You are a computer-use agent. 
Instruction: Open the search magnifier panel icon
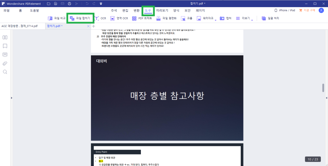pyautogui.click(x=5, y=72)
